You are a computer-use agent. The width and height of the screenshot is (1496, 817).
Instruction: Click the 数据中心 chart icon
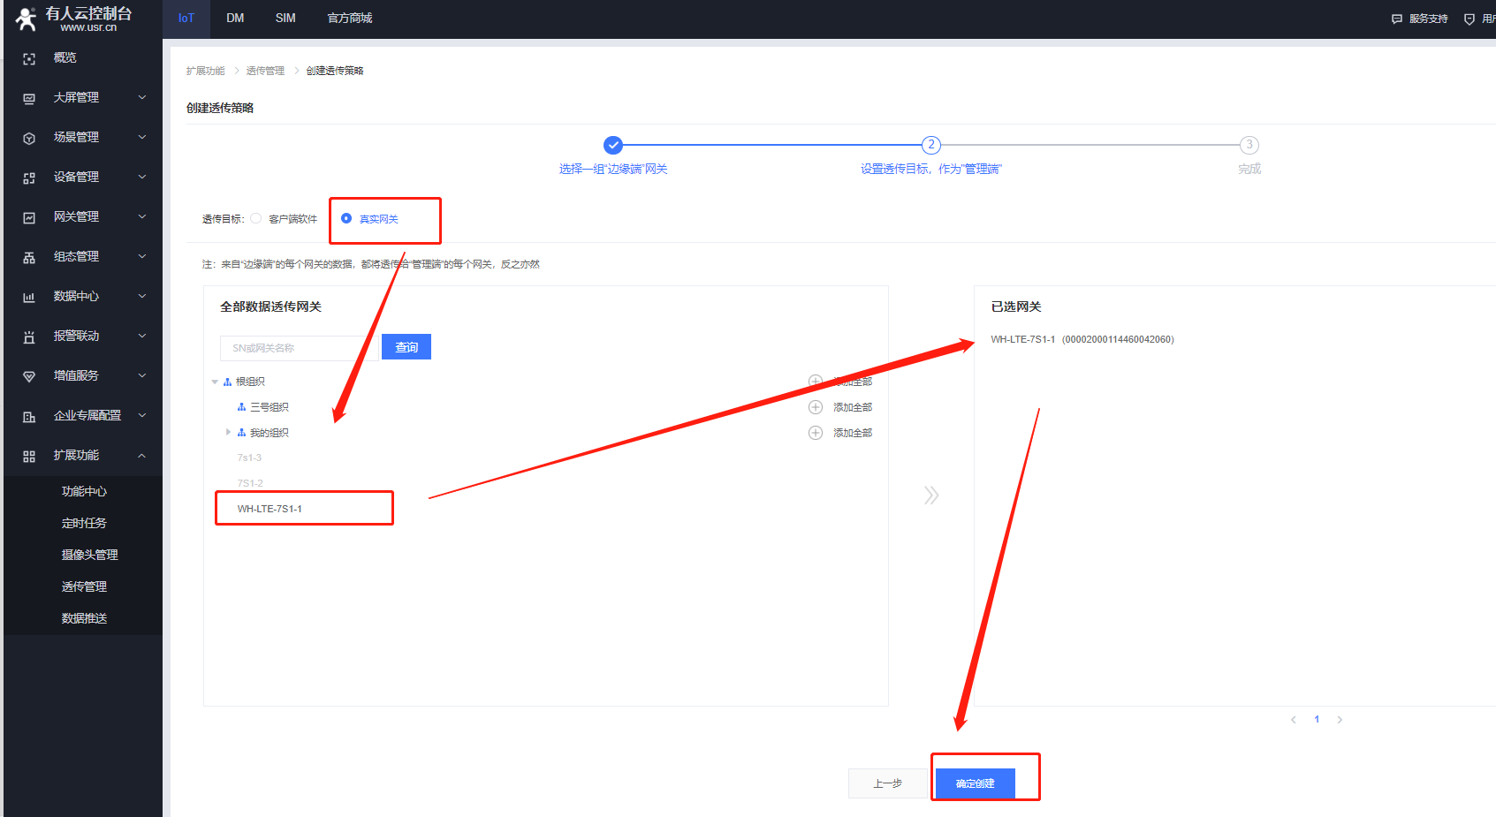click(29, 297)
